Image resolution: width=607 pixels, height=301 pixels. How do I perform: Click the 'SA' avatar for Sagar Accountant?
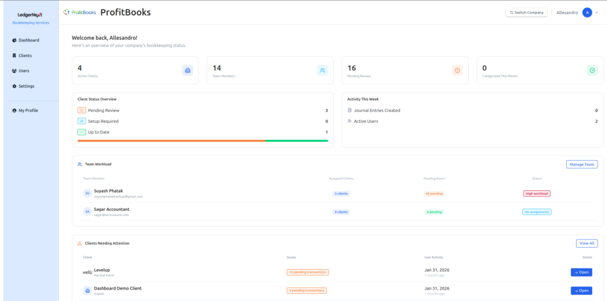88,212
